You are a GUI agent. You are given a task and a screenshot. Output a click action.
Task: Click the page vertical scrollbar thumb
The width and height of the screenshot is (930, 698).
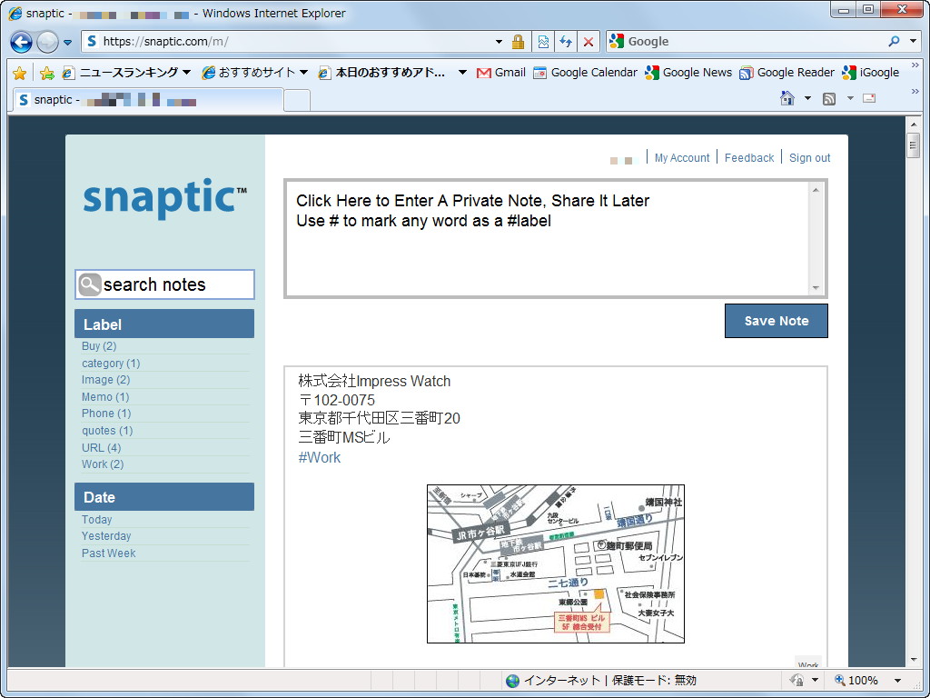pos(914,145)
